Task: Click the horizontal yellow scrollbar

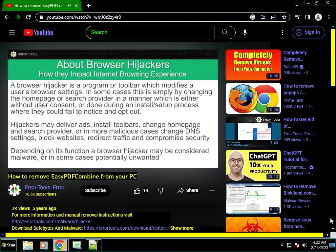Action: [x=164, y=235]
